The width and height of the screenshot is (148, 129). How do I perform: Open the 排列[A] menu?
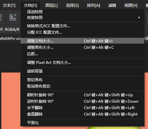click(x=94, y=5)
